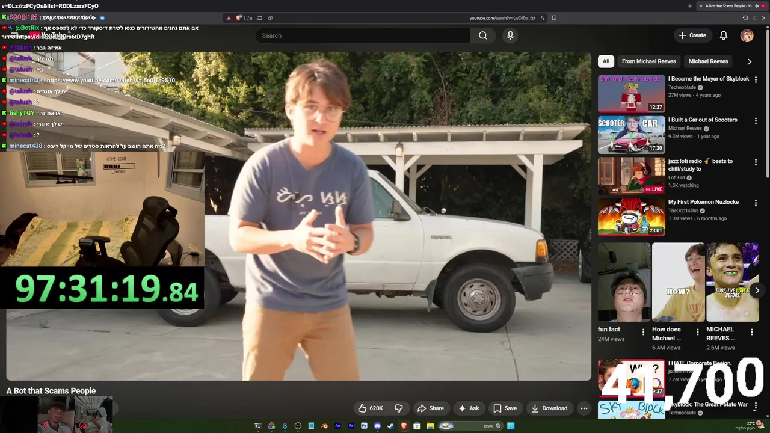
Task: Select the A Bot that Scams People tab
Action: (x=733, y=6)
